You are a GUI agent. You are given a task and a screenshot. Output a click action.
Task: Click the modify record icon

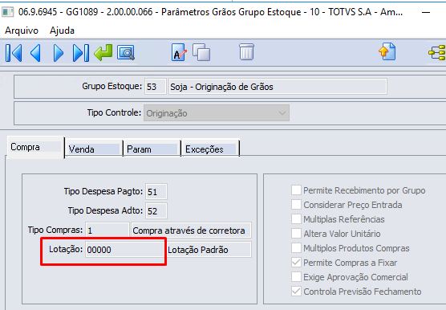[x=179, y=52]
